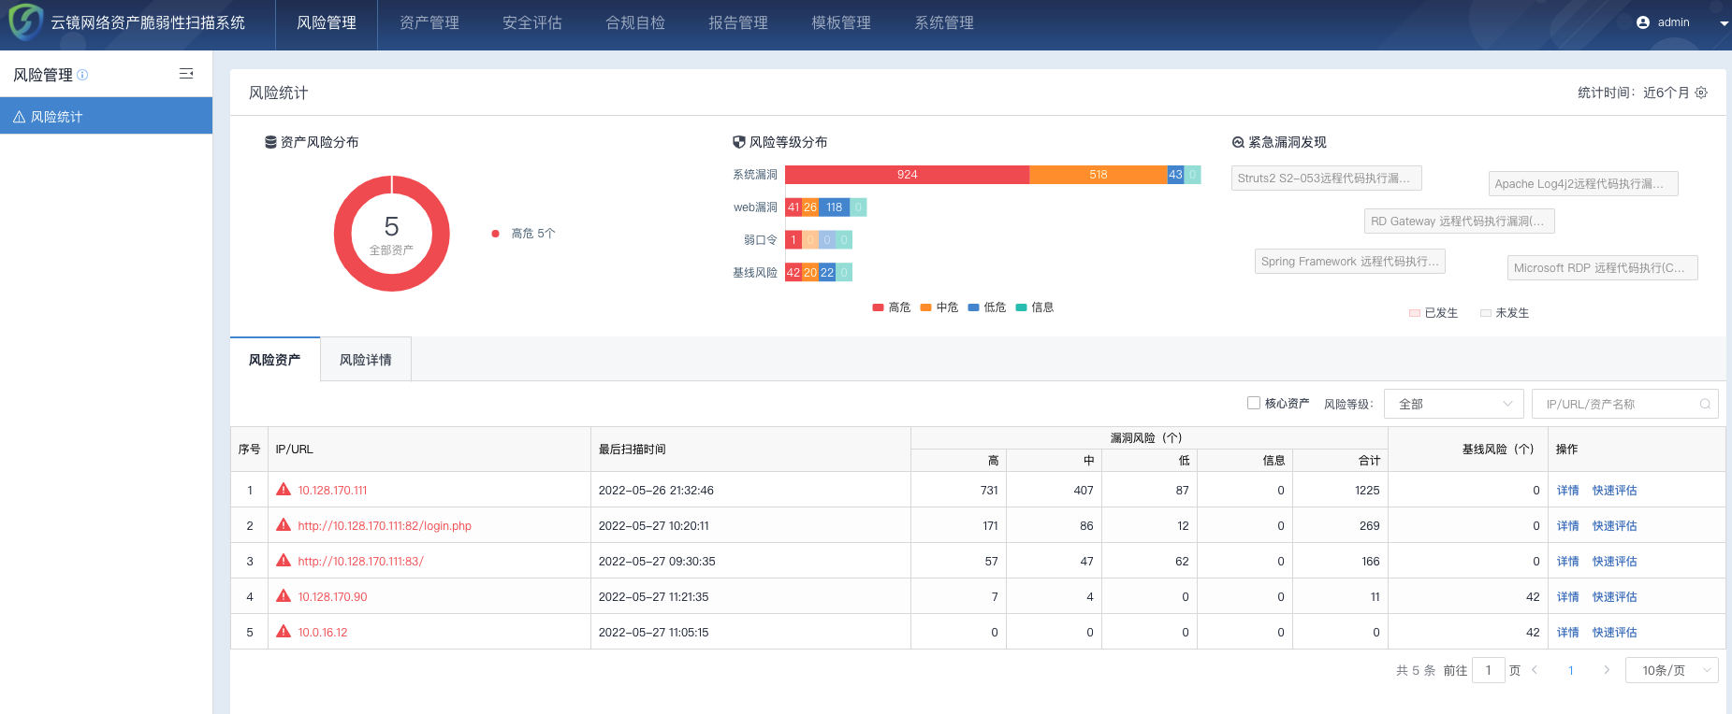The image size is (1732, 714).
Task: Click the blue 118 web漏洞 bar segment
Action: [835, 207]
